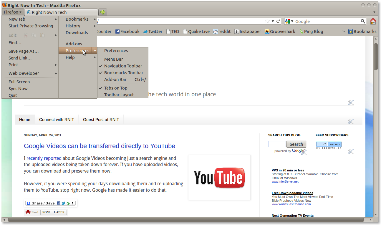Open the Ping Blog bookmark
Image resolution: width=381 pixels, height=225 pixels.
point(311,32)
